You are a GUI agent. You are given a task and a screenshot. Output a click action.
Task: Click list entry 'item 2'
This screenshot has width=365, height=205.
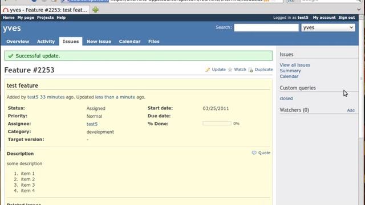pos(28,179)
